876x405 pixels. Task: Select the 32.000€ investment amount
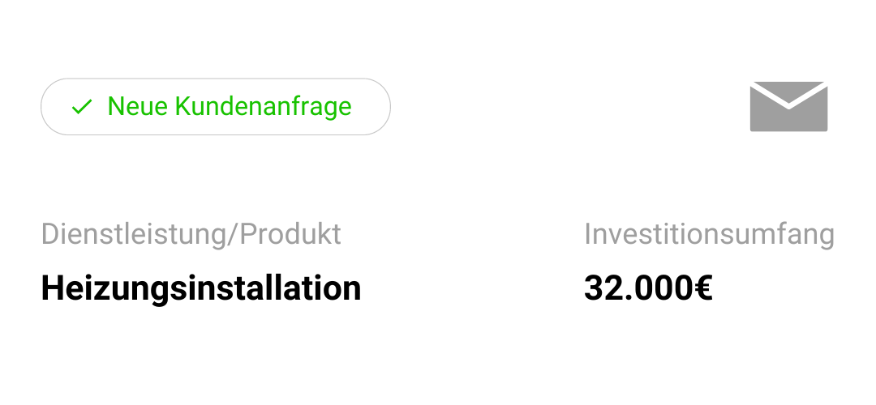pos(648,288)
